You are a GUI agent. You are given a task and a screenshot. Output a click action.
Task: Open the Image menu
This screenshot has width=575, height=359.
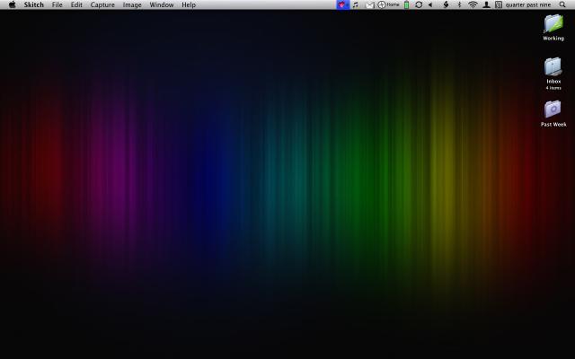coord(132,4)
